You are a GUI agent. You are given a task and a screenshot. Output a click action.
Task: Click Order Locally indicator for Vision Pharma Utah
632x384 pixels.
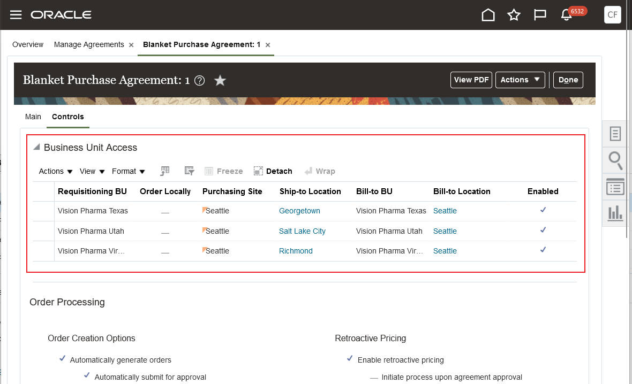pyautogui.click(x=165, y=233)
